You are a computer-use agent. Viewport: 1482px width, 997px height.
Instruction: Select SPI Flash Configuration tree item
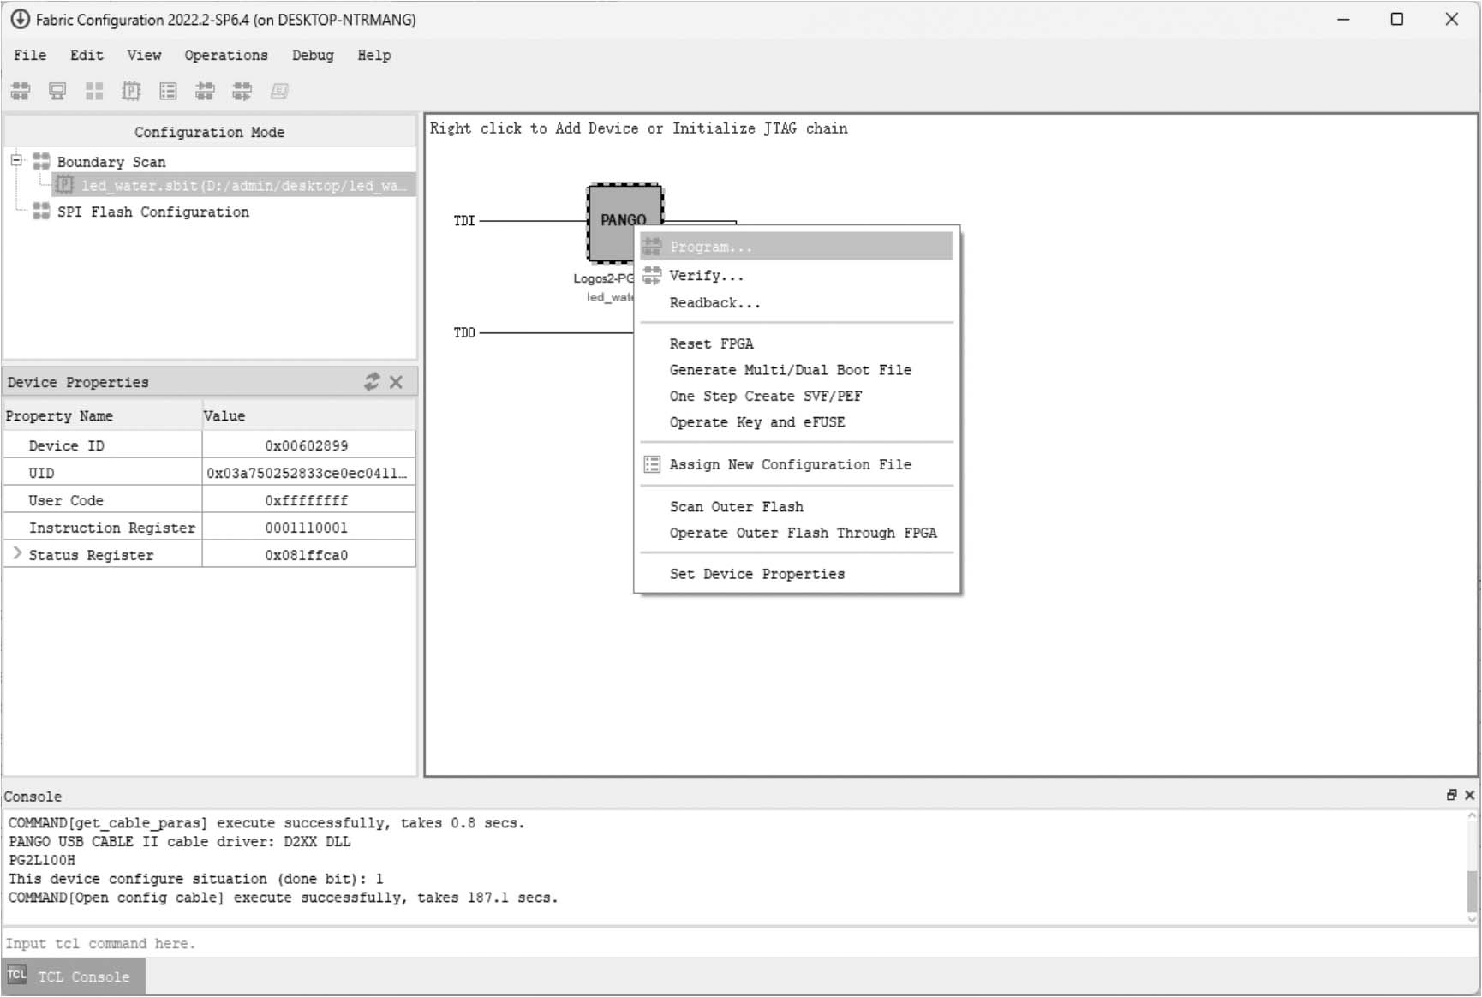click(152, 212)
